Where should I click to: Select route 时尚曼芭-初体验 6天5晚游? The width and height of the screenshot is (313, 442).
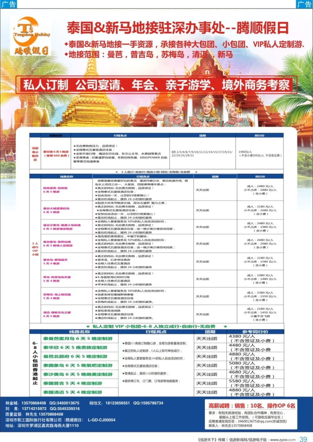55,190
